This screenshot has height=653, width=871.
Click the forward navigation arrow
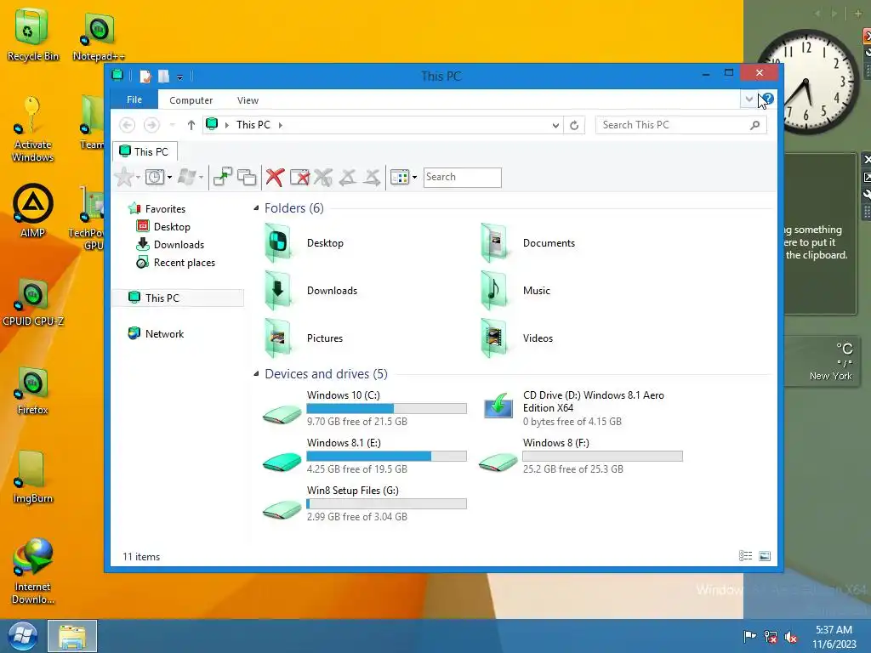pyautogui.click(x=151, y=126)
